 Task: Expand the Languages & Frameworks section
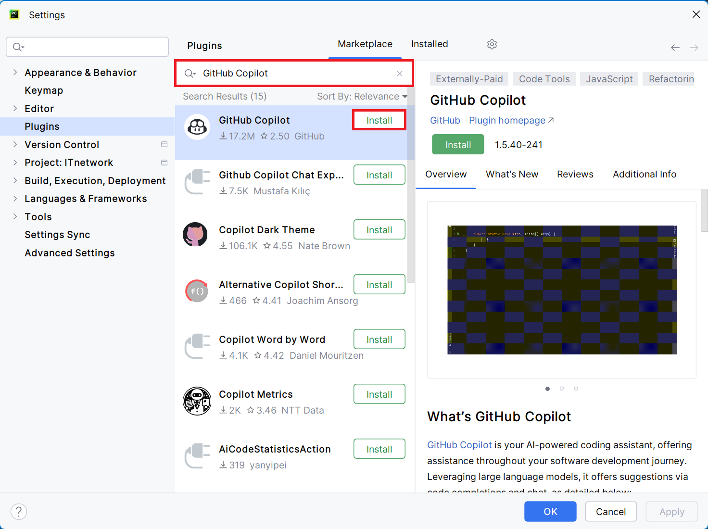tap(15, 199)
